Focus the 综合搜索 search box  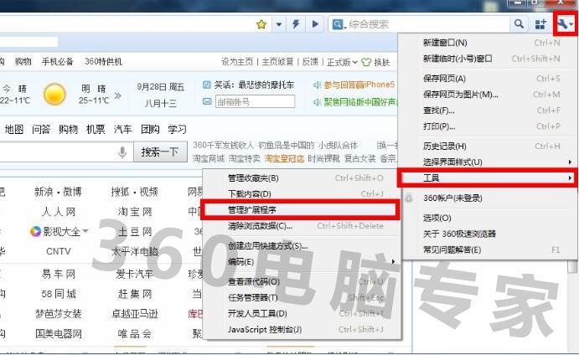point(428,24)
